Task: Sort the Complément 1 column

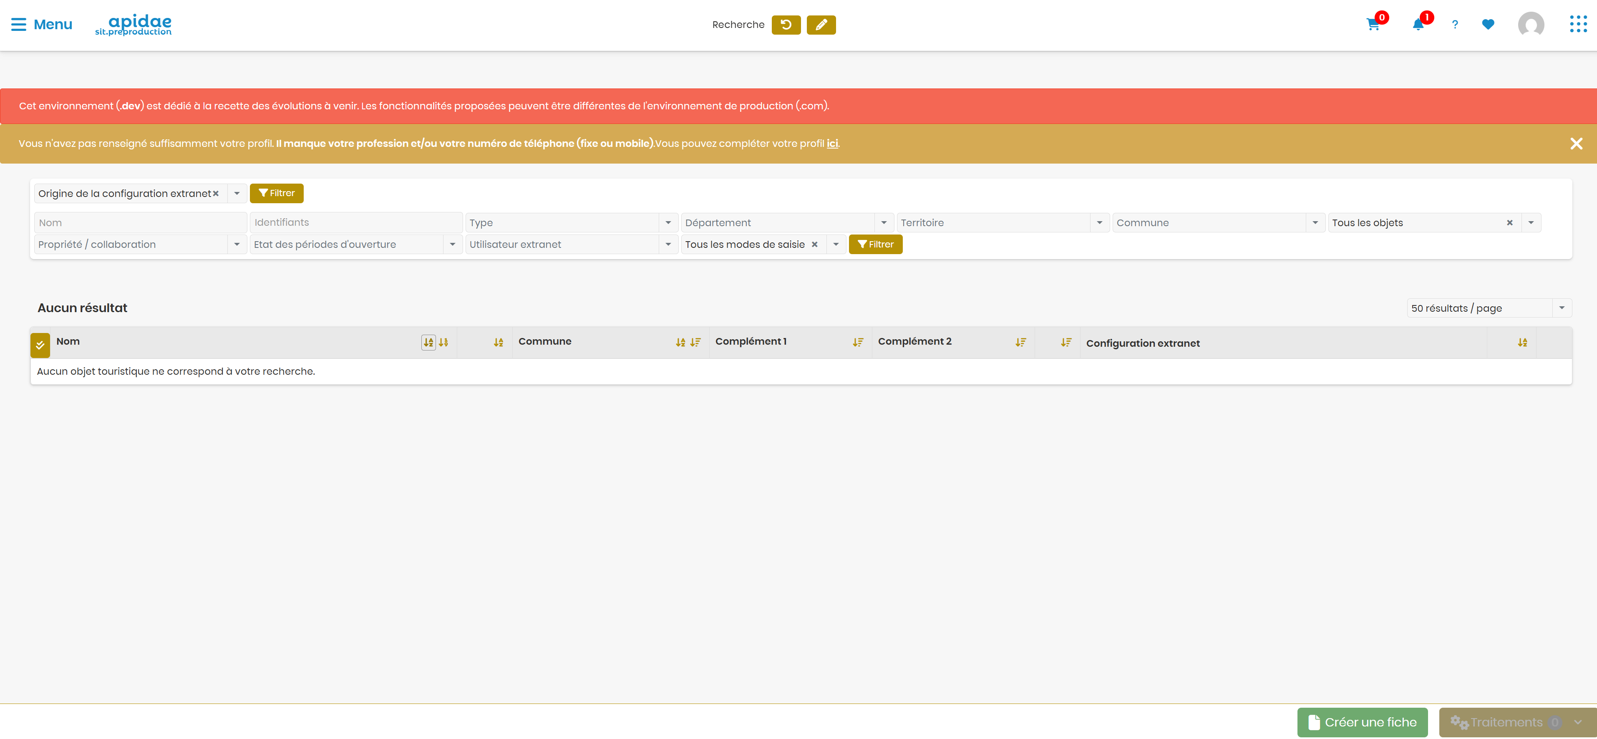Action: click(x=858, y=342)
